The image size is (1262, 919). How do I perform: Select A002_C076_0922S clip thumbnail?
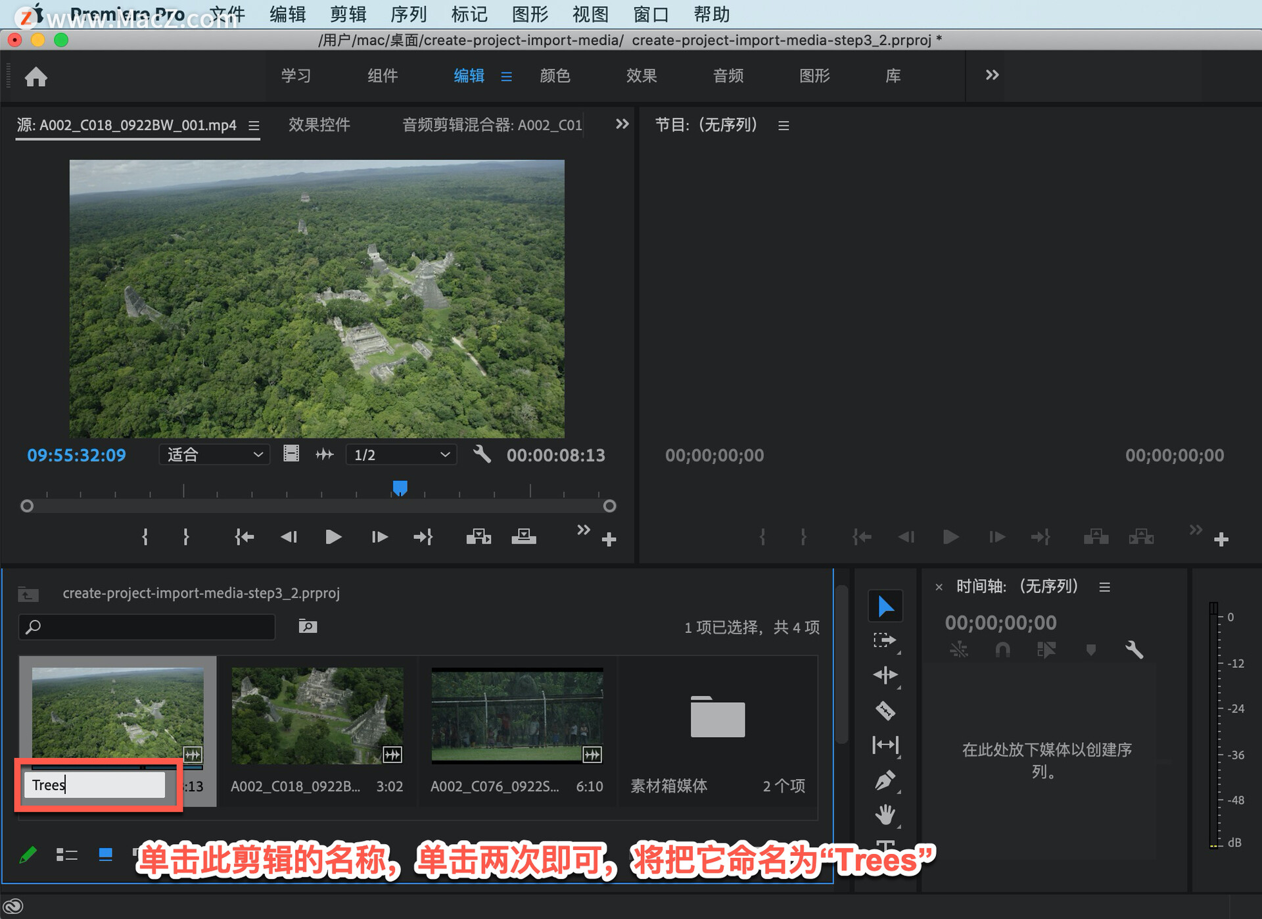click(x=517, y=715)
